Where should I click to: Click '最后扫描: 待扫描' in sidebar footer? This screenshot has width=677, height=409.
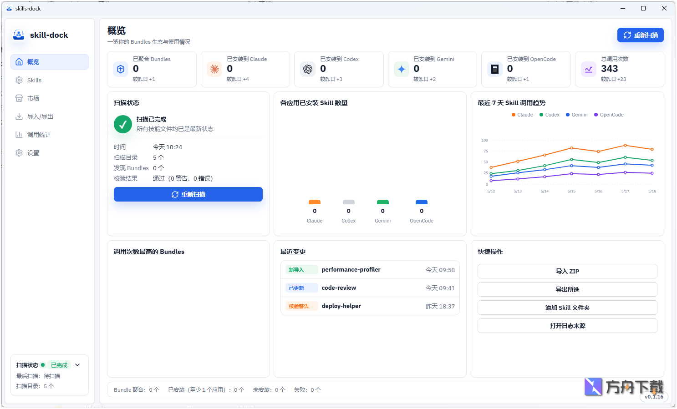point(38,376)
